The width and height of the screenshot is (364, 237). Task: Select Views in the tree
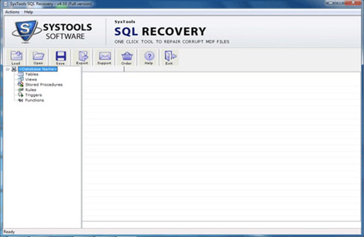pyautogui.click(x=31, y=79)
